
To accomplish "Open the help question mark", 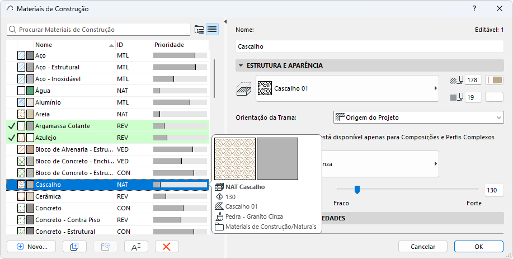I will (x=474, y=9).
